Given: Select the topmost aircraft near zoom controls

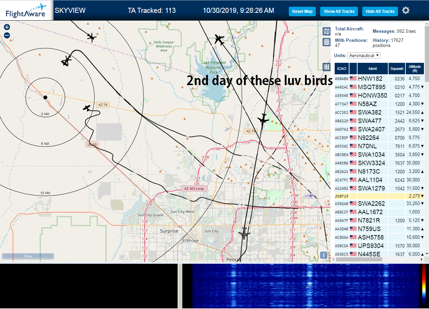Looking at the screenshot, I should 91,36.
